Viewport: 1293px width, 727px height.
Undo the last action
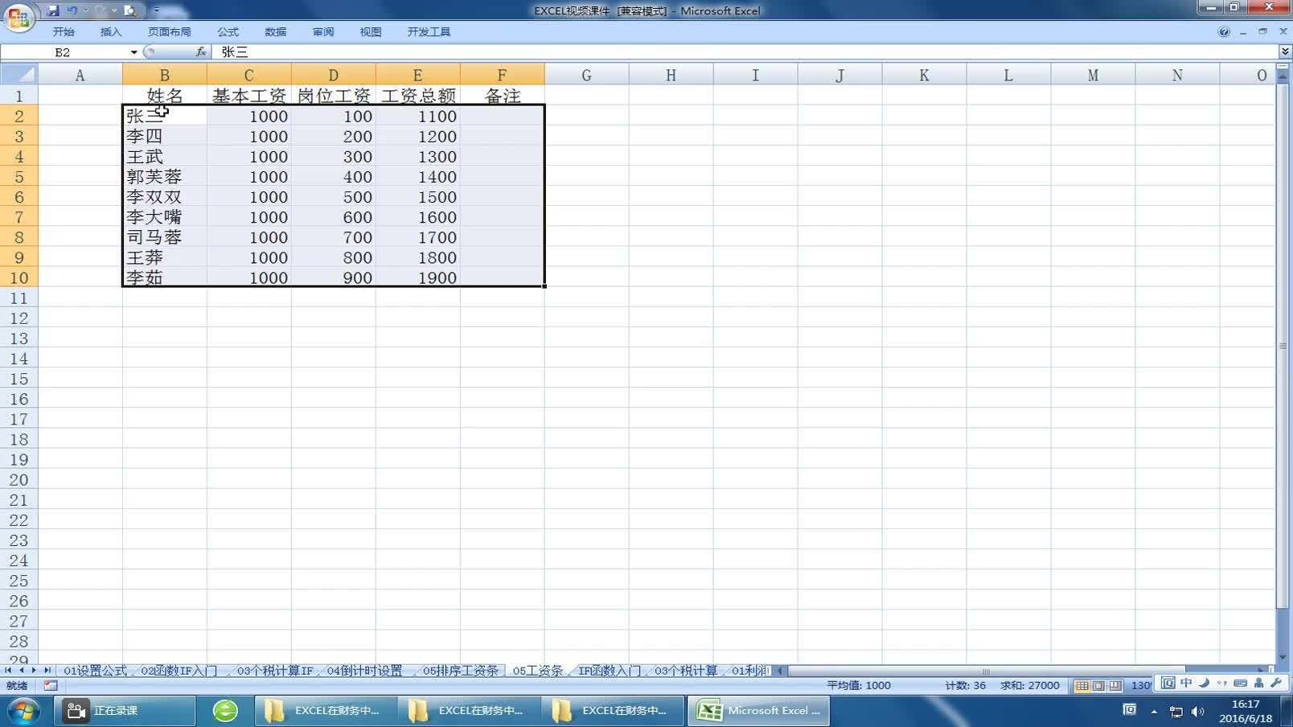point(72,10)
